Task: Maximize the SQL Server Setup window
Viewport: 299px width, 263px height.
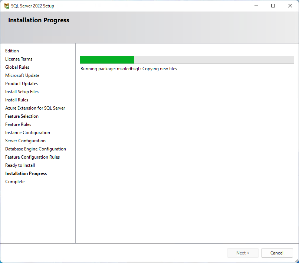Action: click(x=273, y=6)
